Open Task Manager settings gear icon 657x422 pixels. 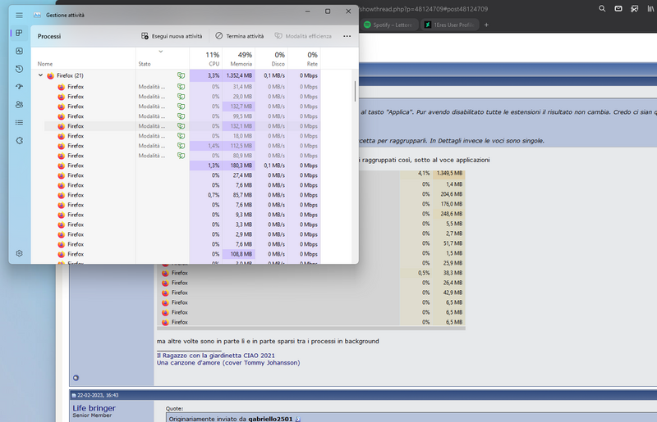pos(19,253)
